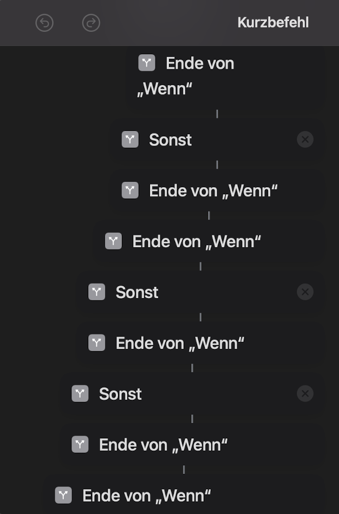Click the Kurzbefehl title in the header
This screenshot has width=339, height=514.
pyautogui.click(x=273, y=23)
